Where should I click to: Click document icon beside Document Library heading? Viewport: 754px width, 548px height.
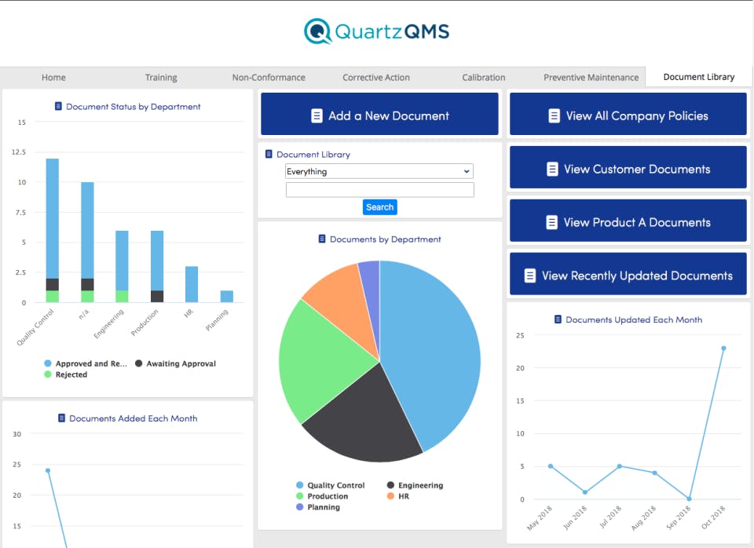(269, 155)
